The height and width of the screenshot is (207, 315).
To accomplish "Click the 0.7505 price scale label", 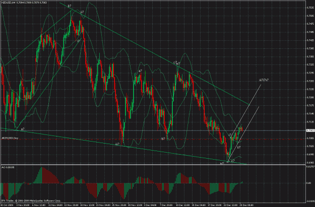I will [x=310, y=16].
